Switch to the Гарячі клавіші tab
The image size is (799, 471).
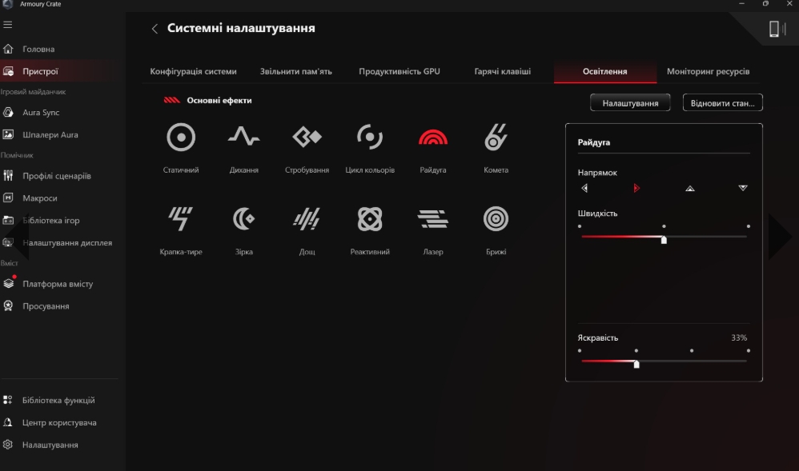[x=502, y=71]
